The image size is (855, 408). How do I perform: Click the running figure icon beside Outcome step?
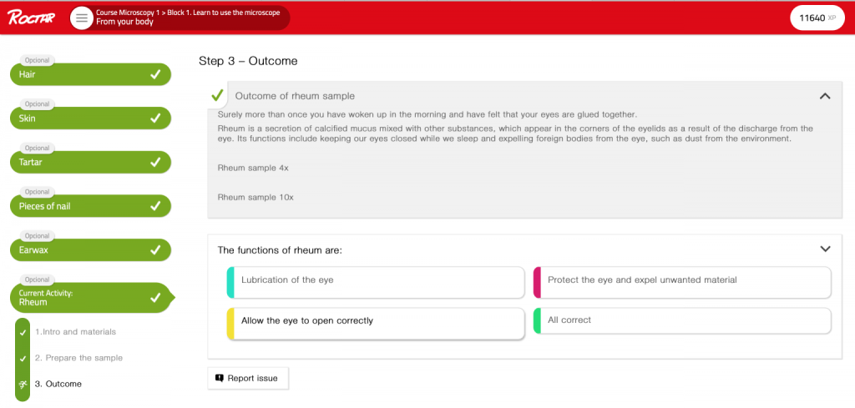pos(23,385)
